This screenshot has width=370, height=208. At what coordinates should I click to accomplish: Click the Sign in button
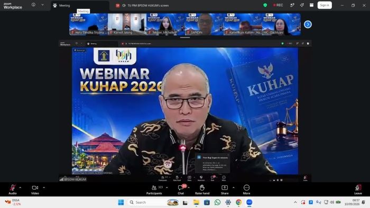tap(325, 5)
